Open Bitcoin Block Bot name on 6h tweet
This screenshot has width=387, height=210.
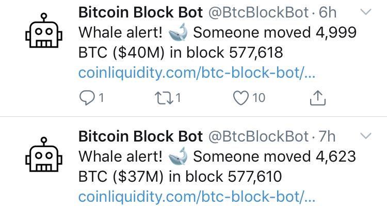pos(140,13)
